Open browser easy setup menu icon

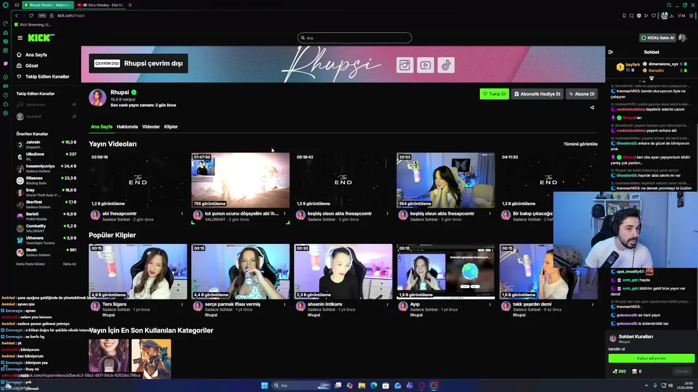tap(693, 16)
